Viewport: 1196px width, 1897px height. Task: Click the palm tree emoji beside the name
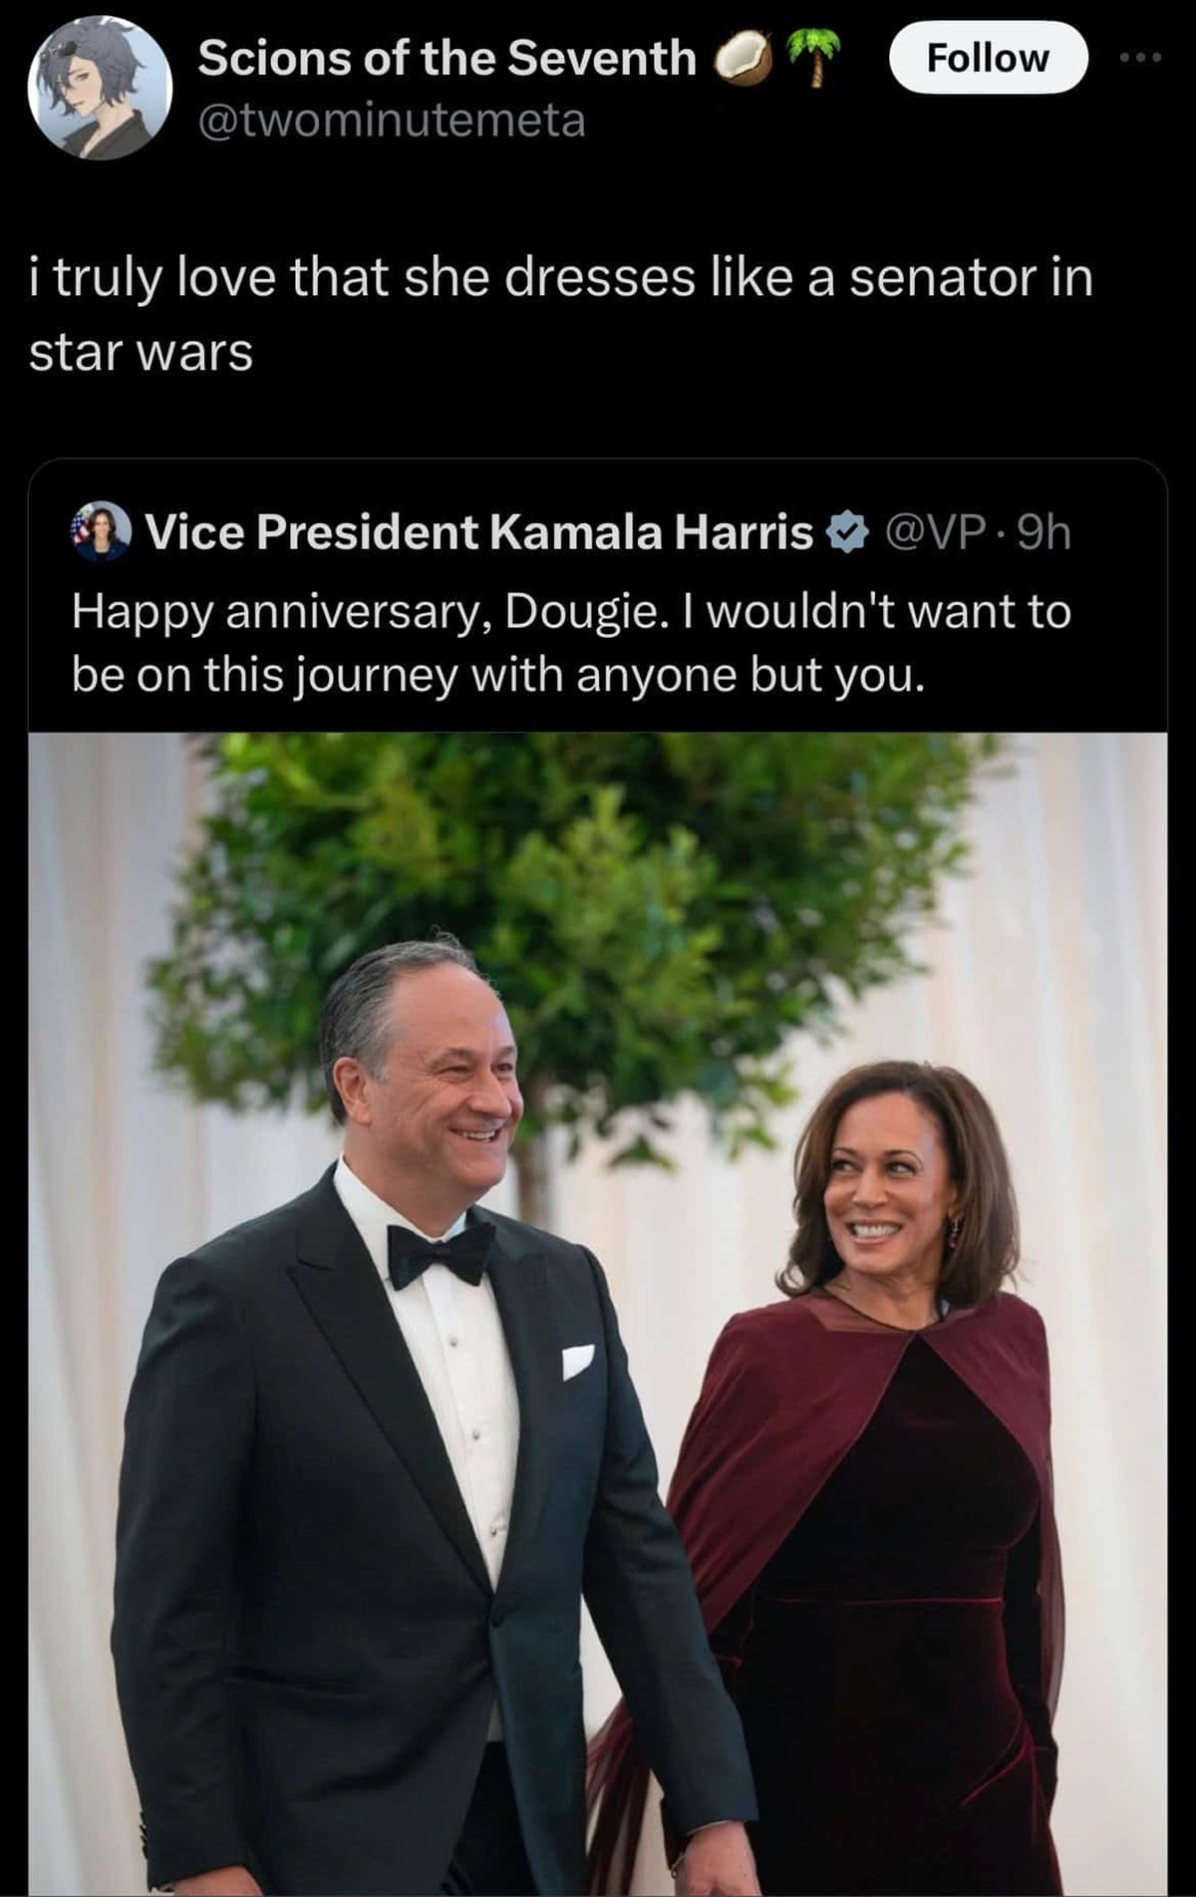coord(813,56)
